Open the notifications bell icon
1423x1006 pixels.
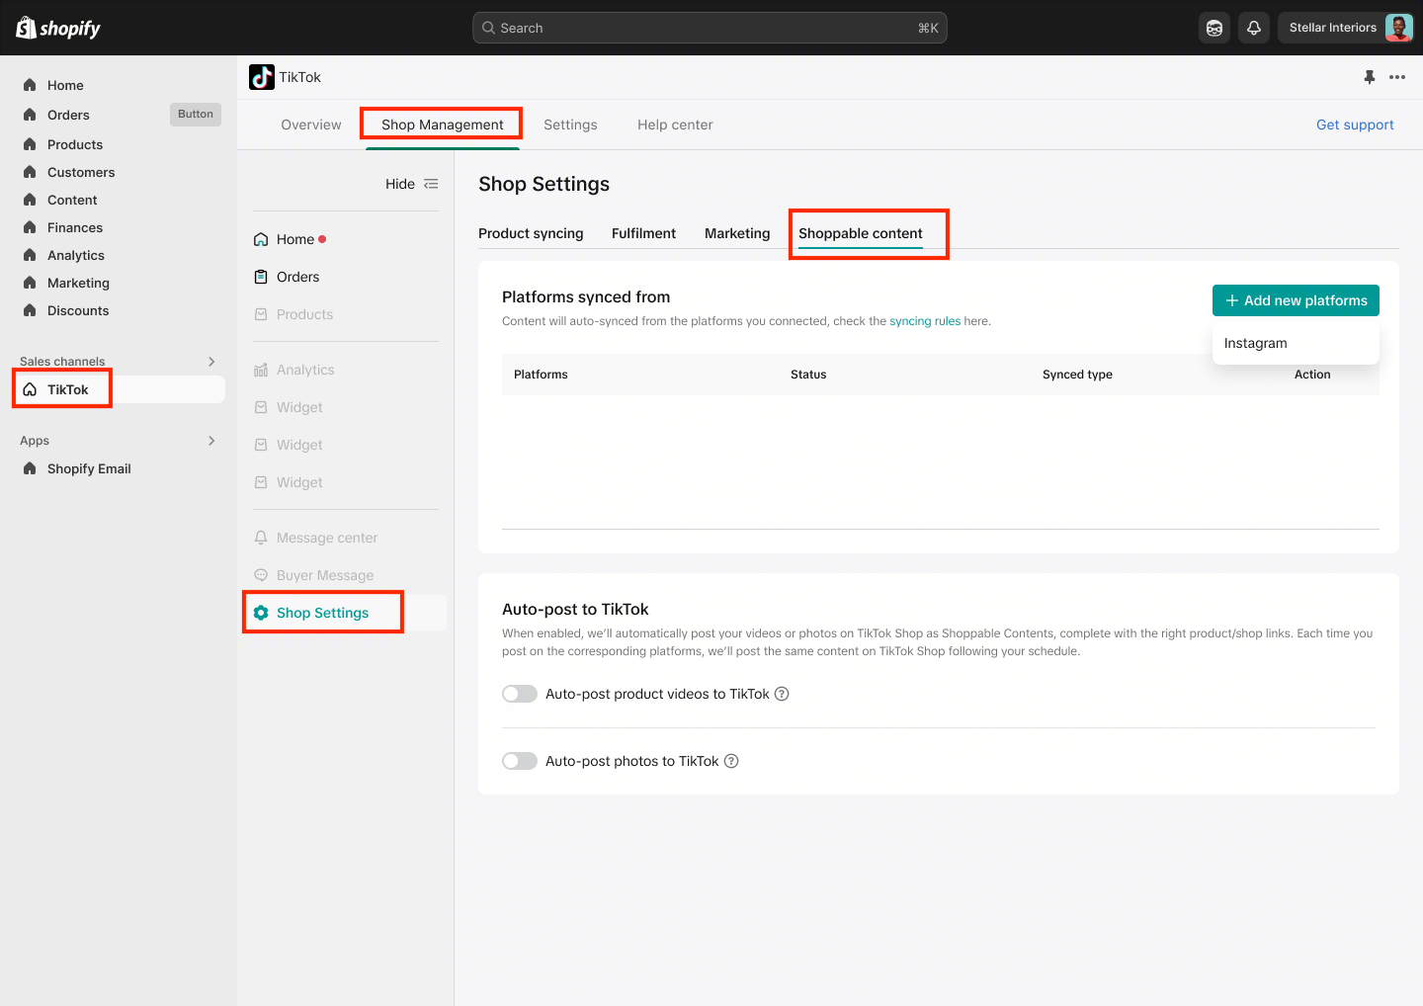[1254, 28]
